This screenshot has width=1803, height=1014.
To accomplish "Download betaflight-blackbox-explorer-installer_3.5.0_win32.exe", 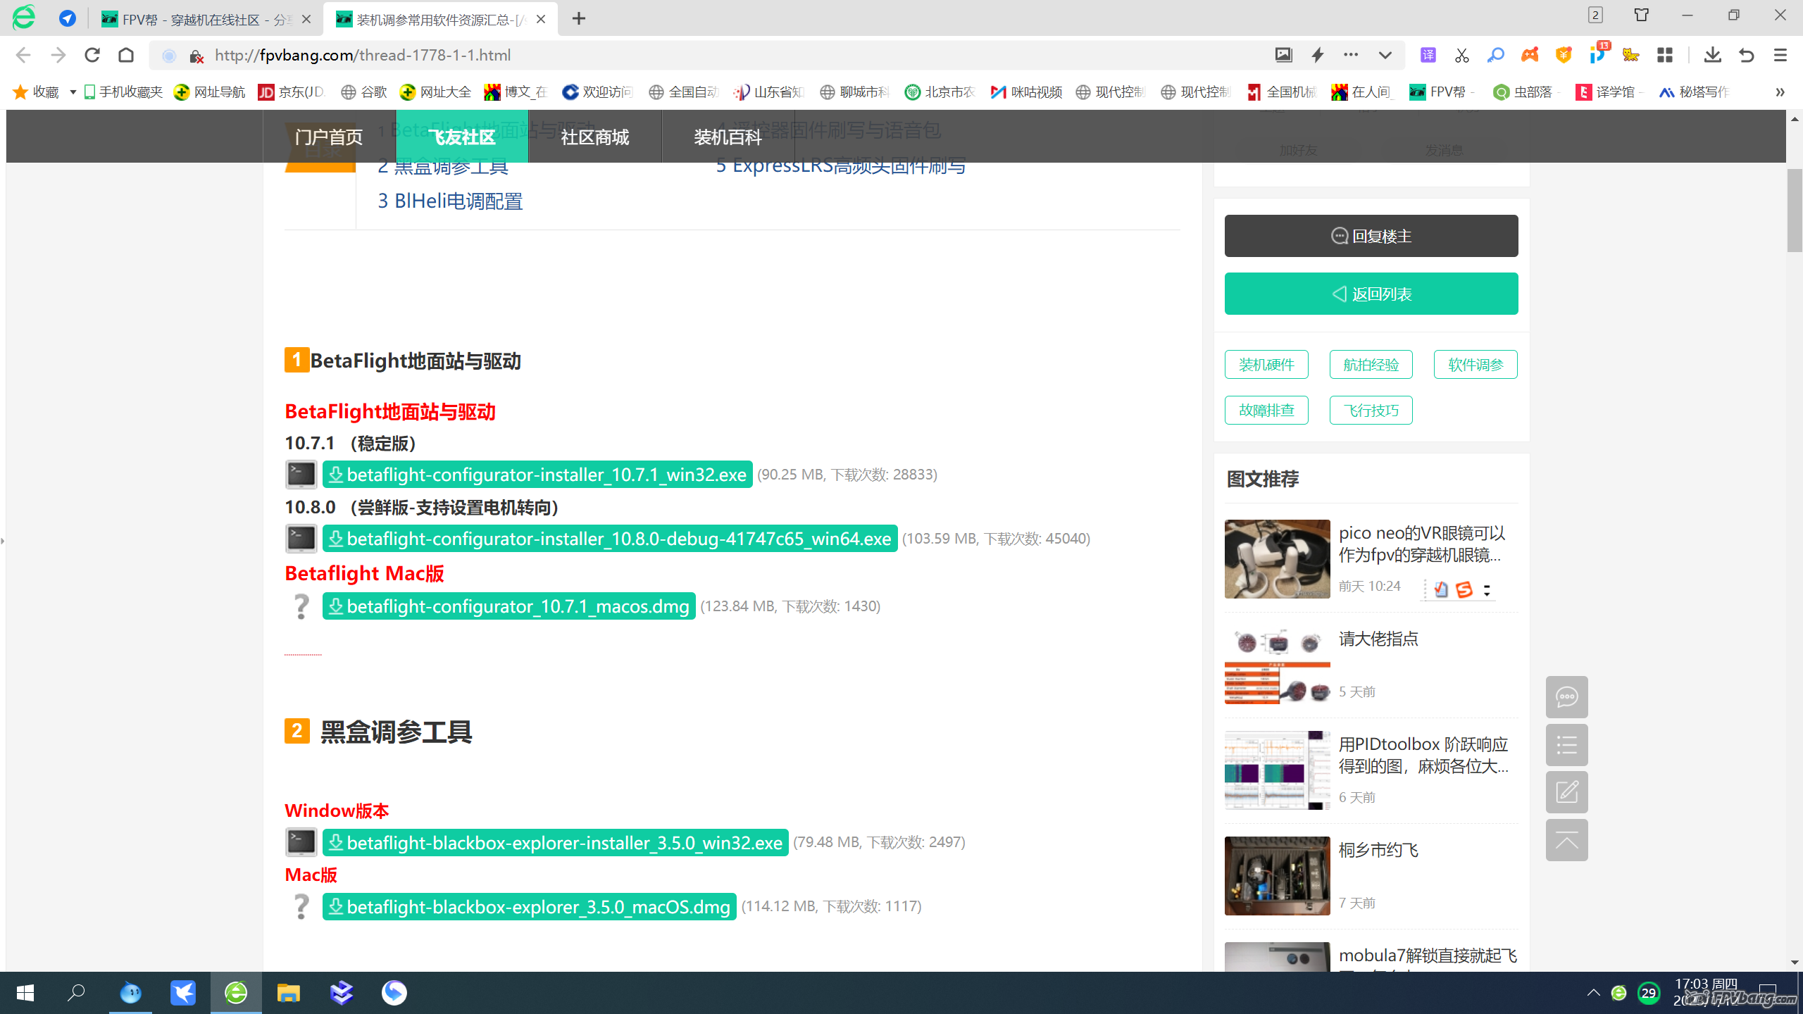I will (556, 843).
